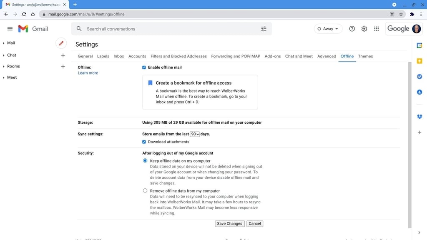Image resolution: width=427 pixels, height=240 pixels.
Task: Open Google Calendar side panel
Action: coord(419,45)
